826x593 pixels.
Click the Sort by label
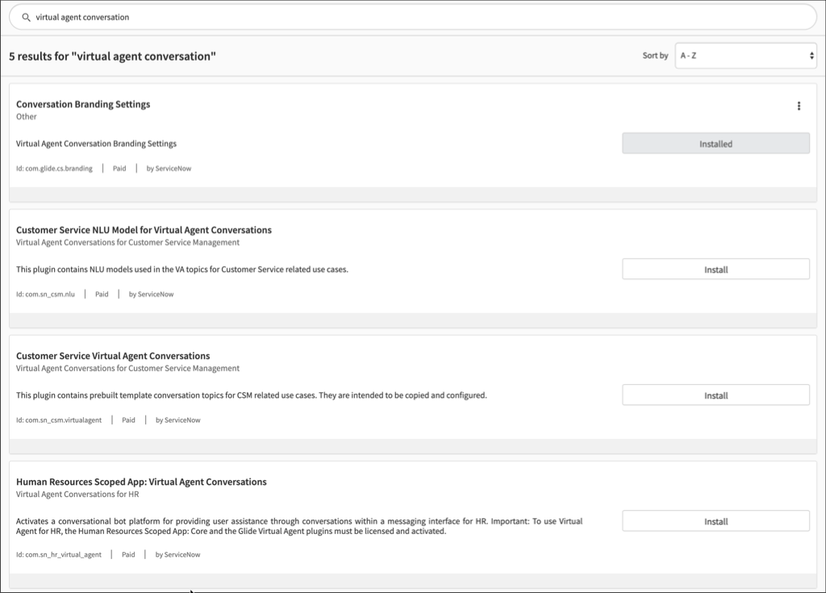653,56
